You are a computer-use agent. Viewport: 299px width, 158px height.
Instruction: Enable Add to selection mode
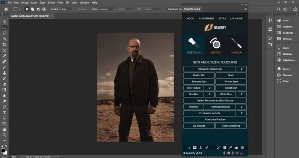33,9
